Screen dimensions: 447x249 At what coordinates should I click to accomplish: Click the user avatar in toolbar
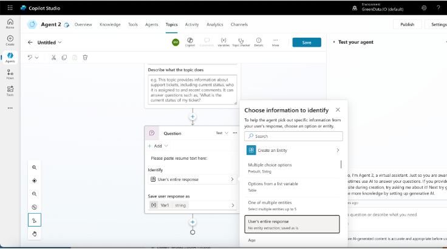click(x=176, y=43)
